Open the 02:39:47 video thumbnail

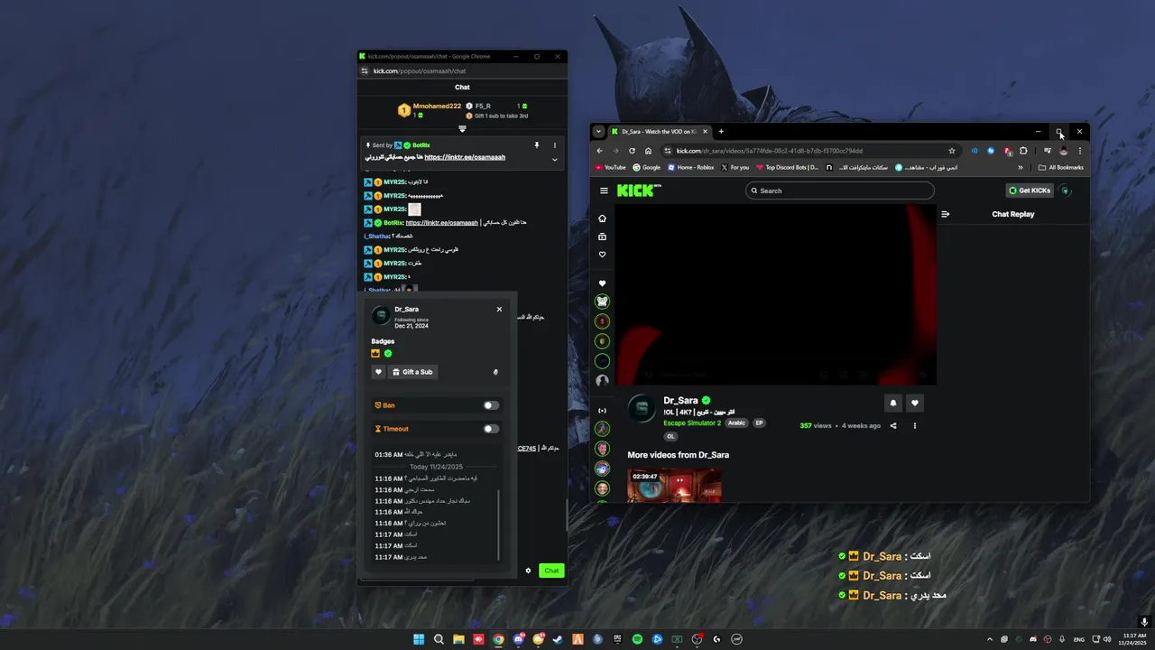pyautogui.click(x=674, y=485)
